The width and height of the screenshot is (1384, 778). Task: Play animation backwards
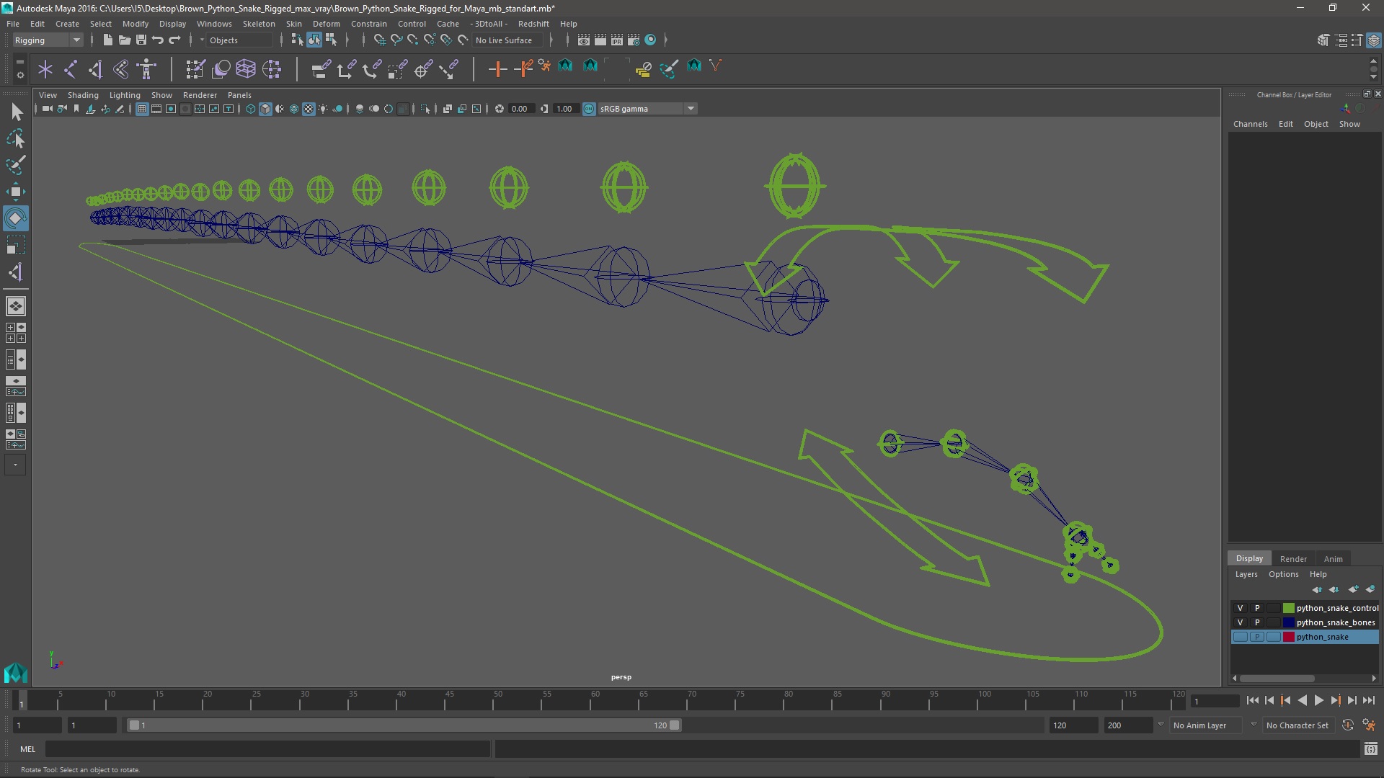(x=1302, y=700)
